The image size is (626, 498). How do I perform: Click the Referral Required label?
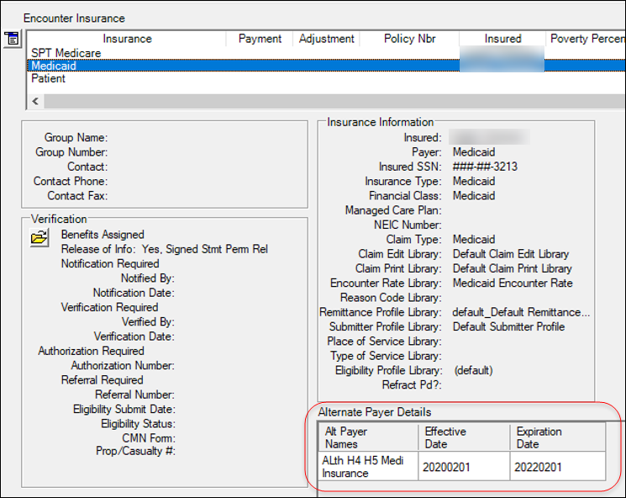click(103, 380)
